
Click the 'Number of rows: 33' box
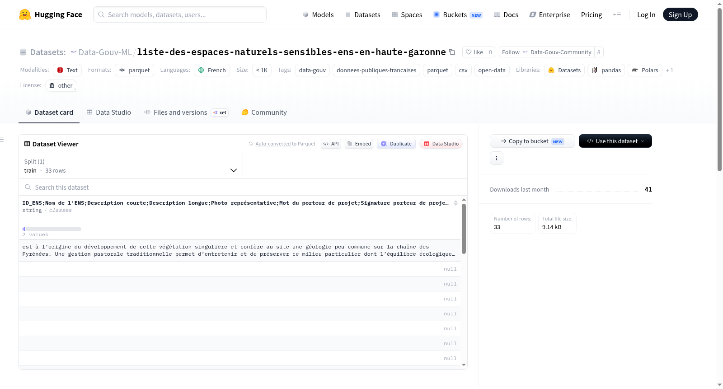(x=512, y=223)
